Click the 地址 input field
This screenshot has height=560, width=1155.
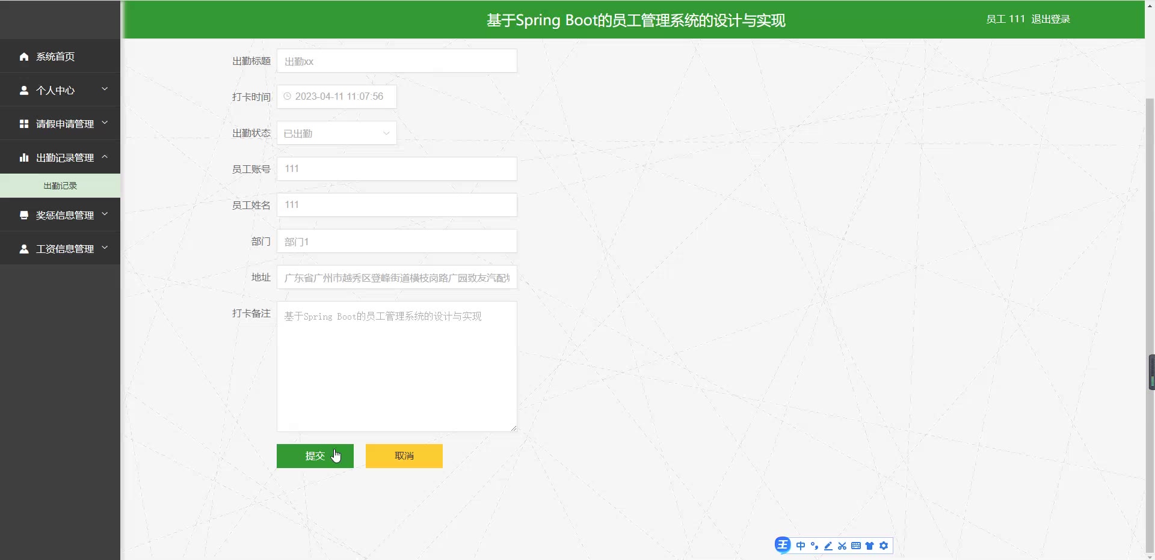pos(397,277)
